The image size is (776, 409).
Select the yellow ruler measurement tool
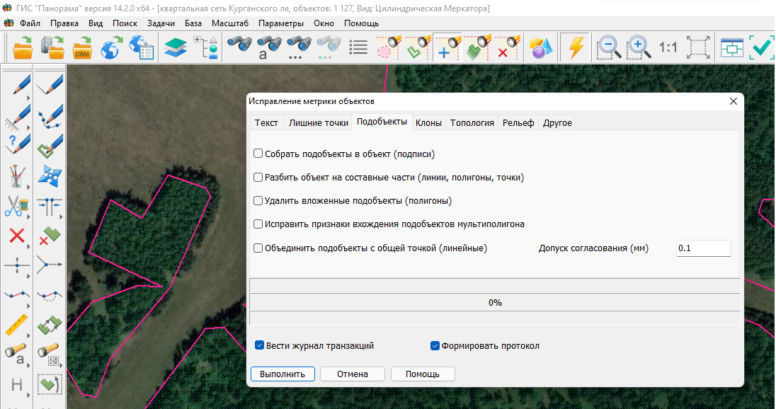click(17, 326)
